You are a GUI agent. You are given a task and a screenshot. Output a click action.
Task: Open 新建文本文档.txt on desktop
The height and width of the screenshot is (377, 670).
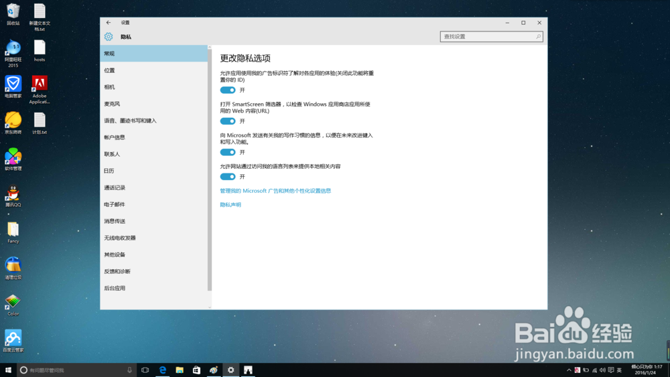coord(40,17)
